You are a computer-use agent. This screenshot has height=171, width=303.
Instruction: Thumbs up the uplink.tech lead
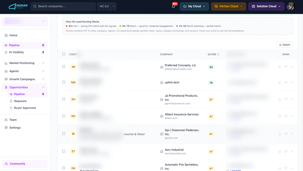click(x=280, y=83)
